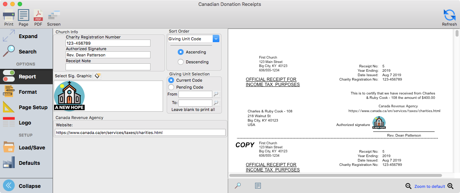Viewport: 460px width, 193px height.
Task: Refresh the receipt preview
Action: point(449,18)
